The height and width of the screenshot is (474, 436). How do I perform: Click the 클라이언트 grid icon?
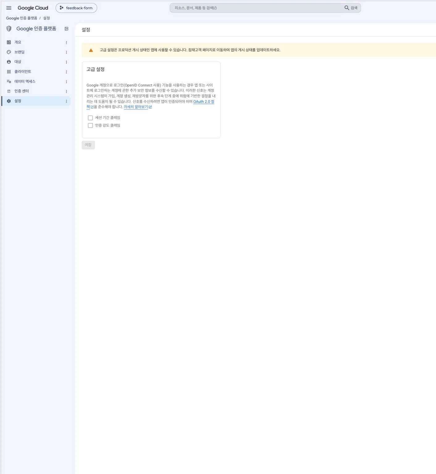(x=9, y=72)
